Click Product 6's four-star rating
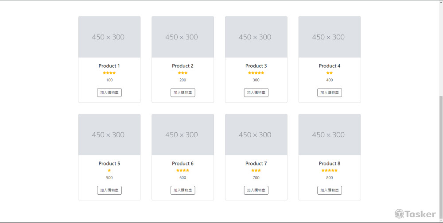The height and width of the screenshot is (223, 443). [x=183, y=170]
